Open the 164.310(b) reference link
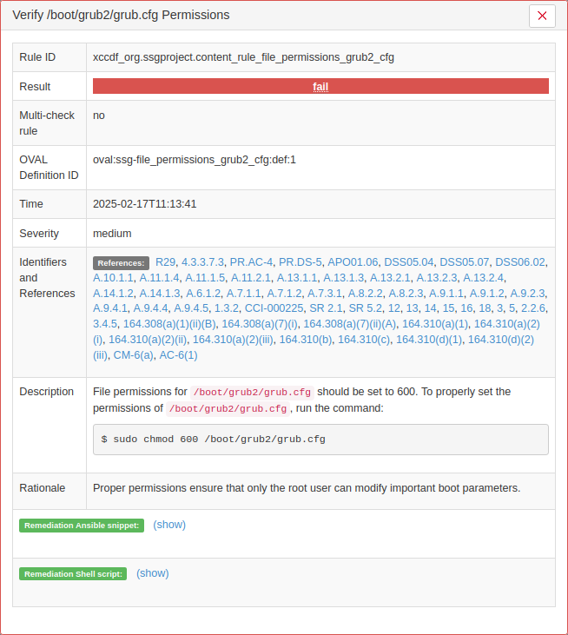The height and width of the screenshot is (635, 568). click(306, 340)
